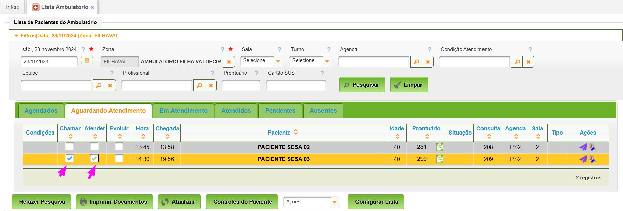The image size is (623, 211).
Task: Uncheck Atender for PACIENTE SESA 03
Action: point(94,158)
